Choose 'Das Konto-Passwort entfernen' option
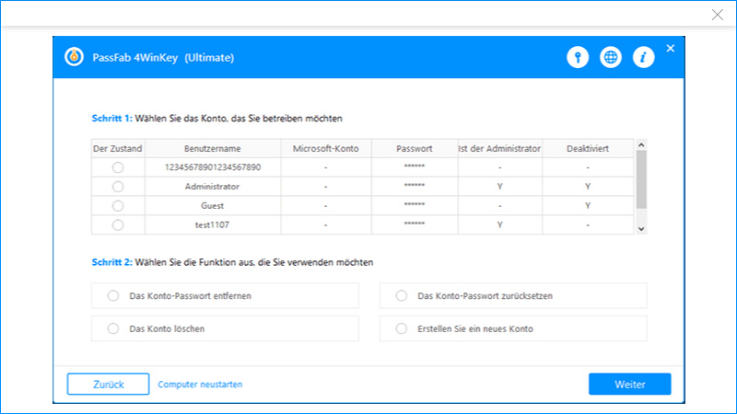This screenshot has width=737, height=414. tap(114, 296)
